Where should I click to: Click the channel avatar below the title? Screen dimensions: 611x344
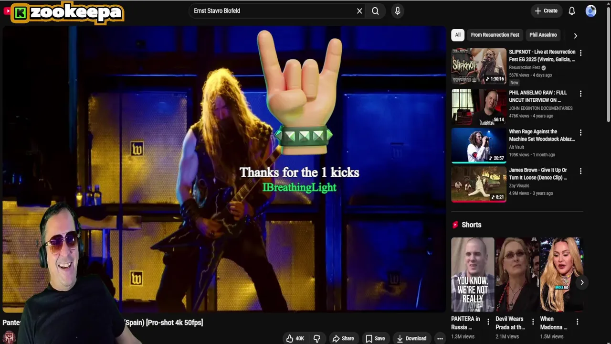9,337
